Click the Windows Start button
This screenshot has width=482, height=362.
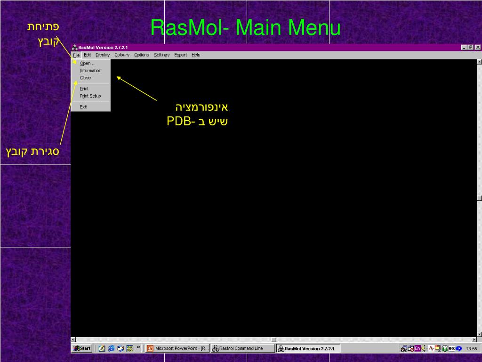(81, 348)
